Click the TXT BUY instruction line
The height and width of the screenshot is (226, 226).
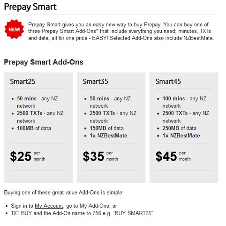coord(82,213)
